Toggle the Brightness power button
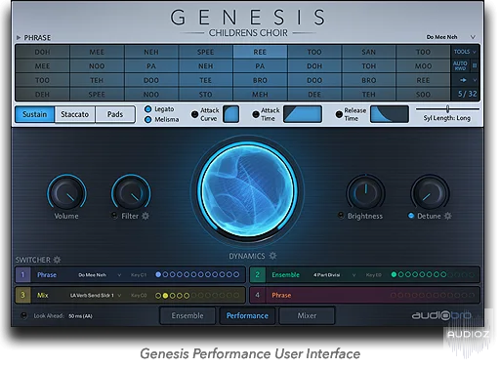 (341, 216)
